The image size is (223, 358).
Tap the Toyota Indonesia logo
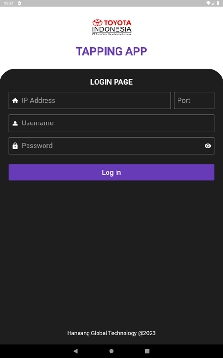[x=112, y=27]
